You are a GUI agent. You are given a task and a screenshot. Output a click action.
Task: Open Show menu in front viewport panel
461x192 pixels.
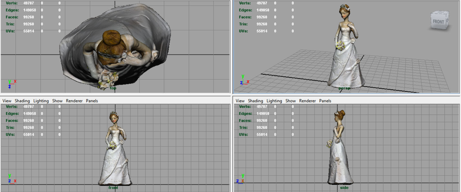[x=57, y=101]
